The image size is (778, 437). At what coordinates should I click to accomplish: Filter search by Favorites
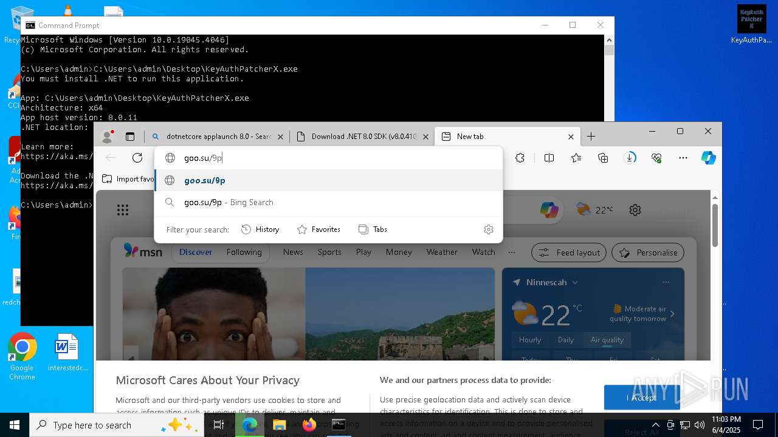[318, 229]
